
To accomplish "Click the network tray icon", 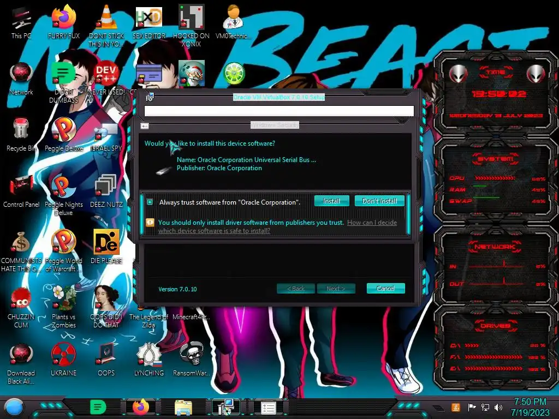I will [485, 407].
